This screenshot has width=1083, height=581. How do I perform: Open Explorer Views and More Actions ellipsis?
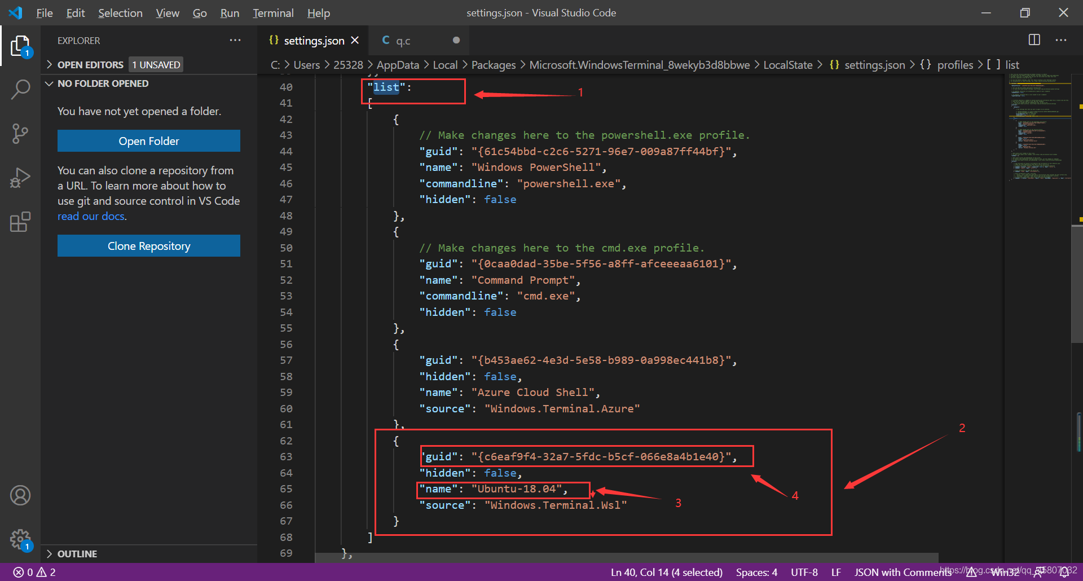[235, 41]
